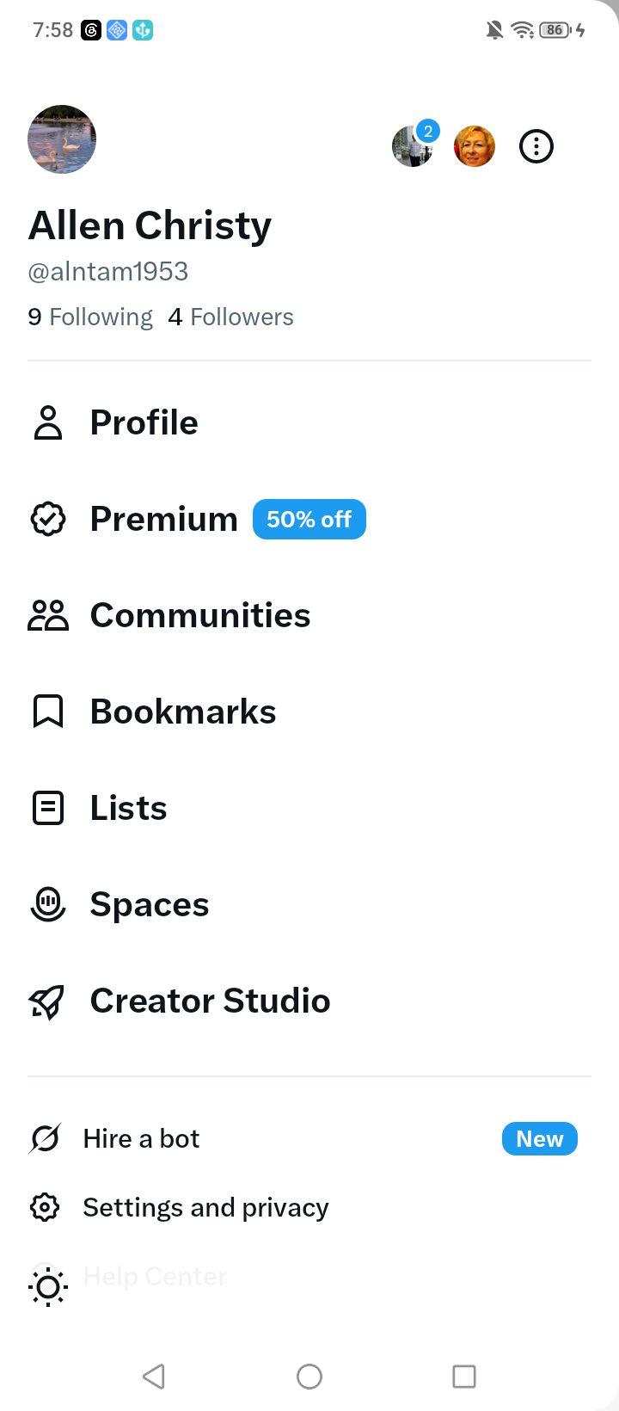This screenshot has width=619, height=1411.
Task: View the 9 Following list
Action: point(90,317)
